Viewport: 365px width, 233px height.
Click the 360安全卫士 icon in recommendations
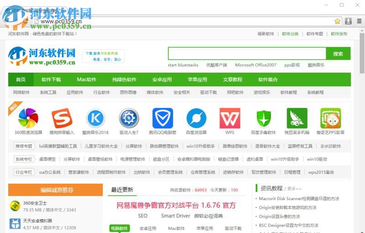[15, 206]
